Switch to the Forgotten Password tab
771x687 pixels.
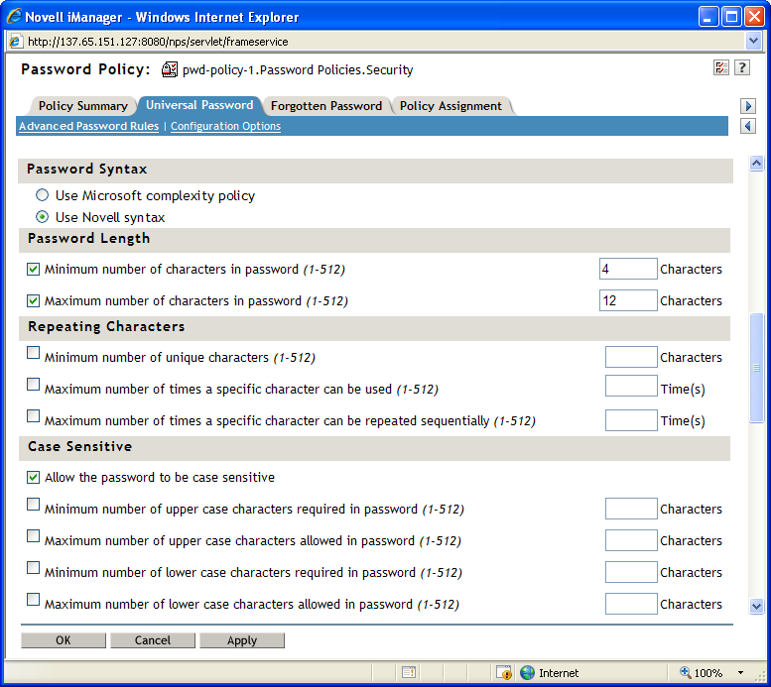326,106
